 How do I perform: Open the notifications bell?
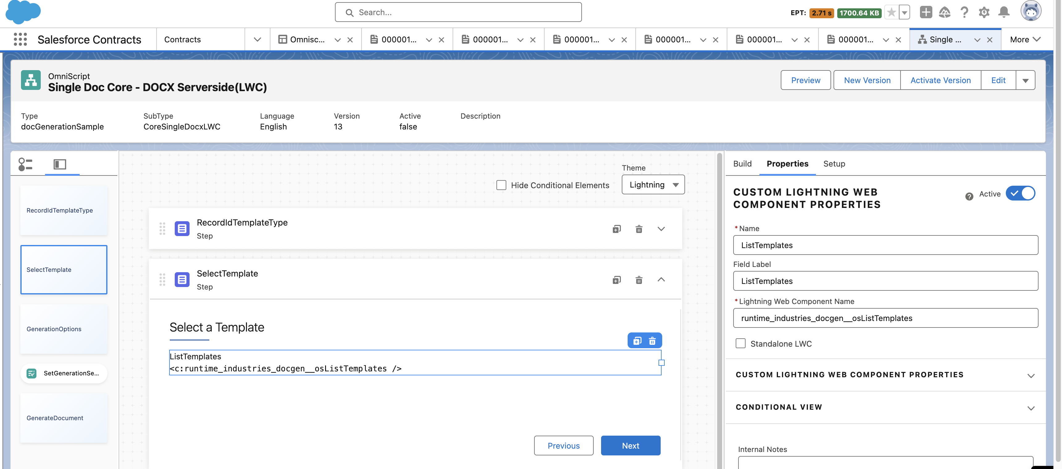click(x=1004, y=12)
